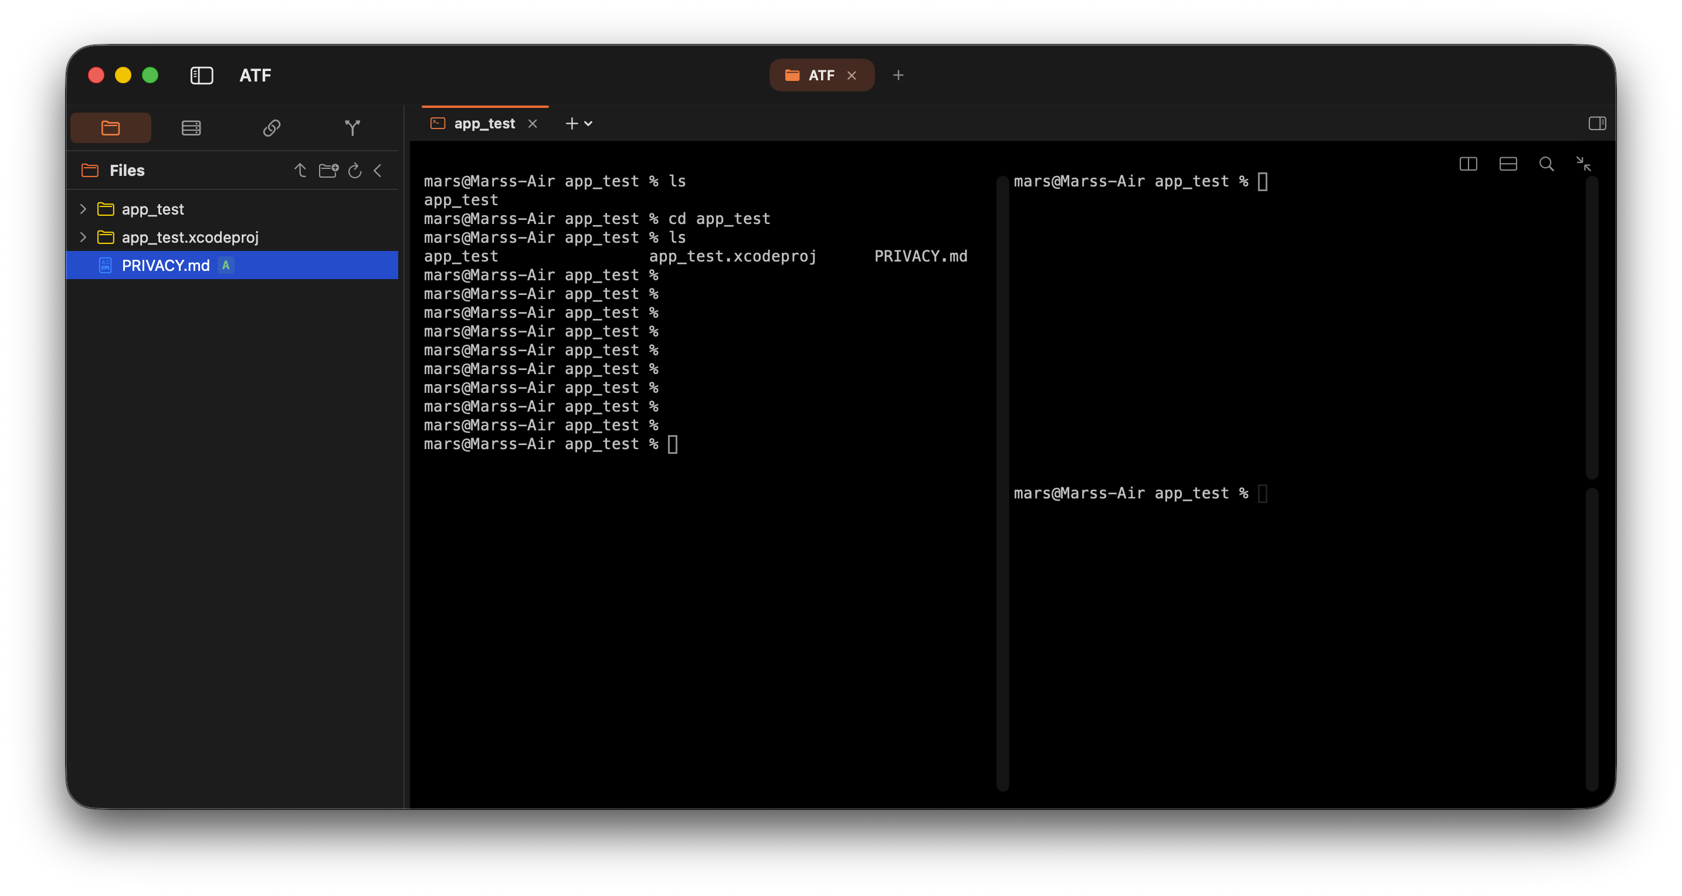The width and height of the screenshot is (1682, 896).
Task: Click the upper right terminal scrollbar
Action: (1592, 327)
